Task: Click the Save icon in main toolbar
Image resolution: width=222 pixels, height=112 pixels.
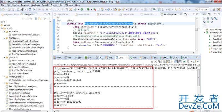Action: (9, 9)
